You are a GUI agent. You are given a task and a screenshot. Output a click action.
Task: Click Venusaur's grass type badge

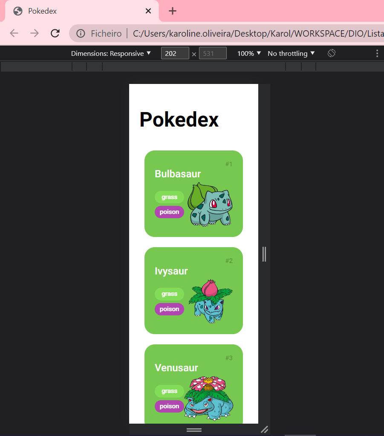pos(169,391)
